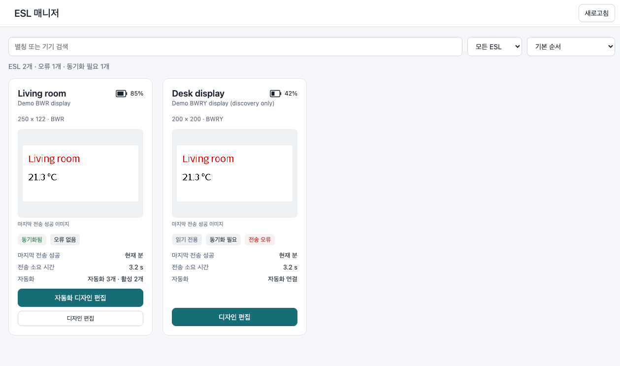Click the 읽기 전용 badge
This screenshot has width=620, height=366.
[187, 240]
